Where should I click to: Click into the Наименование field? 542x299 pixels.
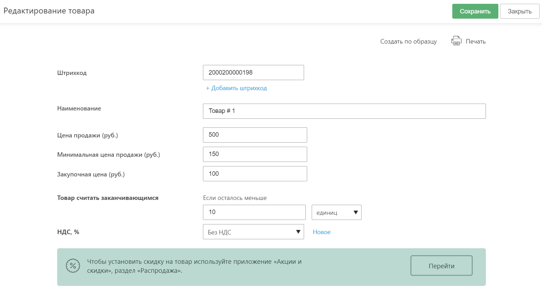click(344, 111)
